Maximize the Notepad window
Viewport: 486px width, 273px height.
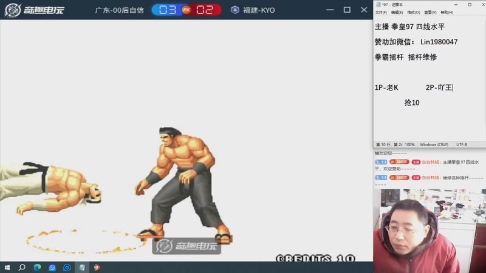pyautogui.click(x=470, y=4)
